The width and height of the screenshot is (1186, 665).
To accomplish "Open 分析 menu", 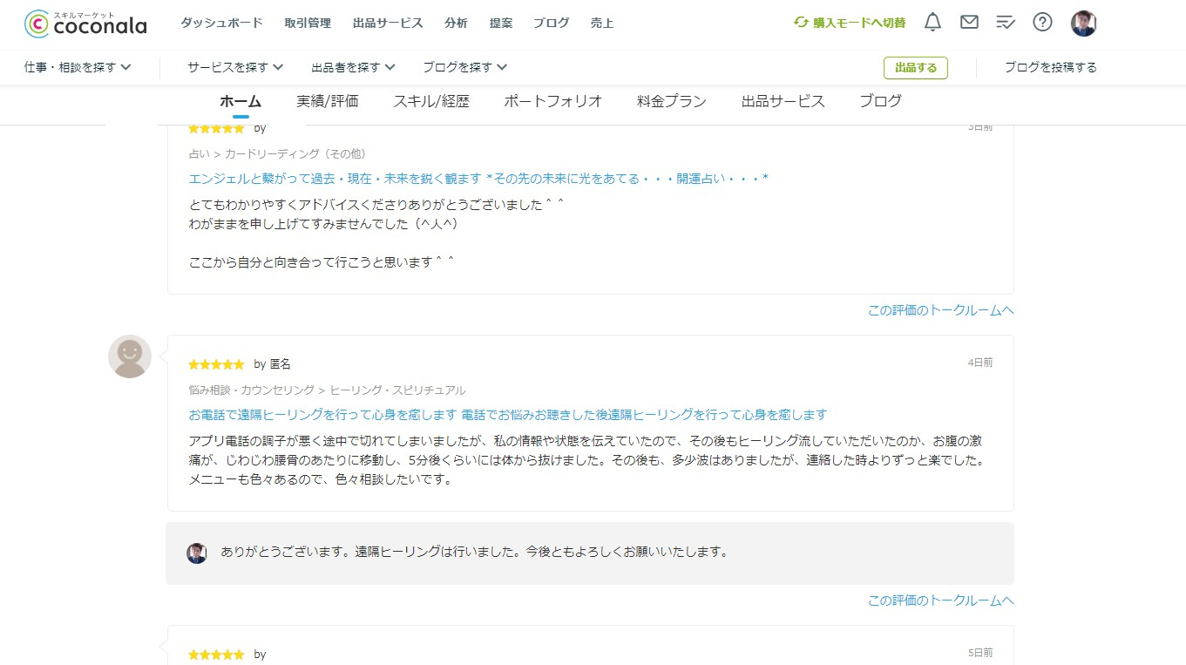I will (456, 23).
